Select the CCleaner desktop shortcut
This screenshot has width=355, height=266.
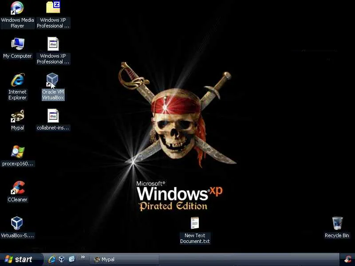(x=17, y=188)
